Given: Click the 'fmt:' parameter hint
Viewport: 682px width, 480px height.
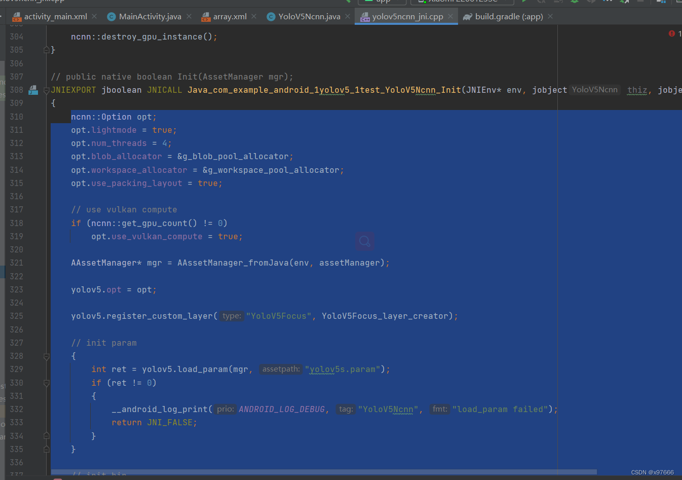Looking at the screenshot, I should point(440,409).
